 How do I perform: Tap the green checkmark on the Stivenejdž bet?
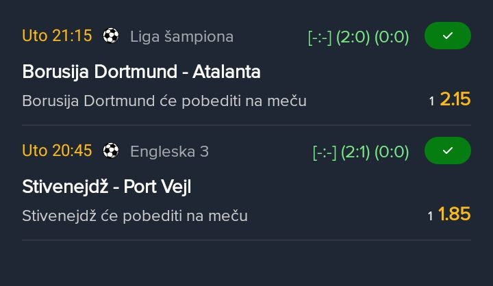(448, 151)
